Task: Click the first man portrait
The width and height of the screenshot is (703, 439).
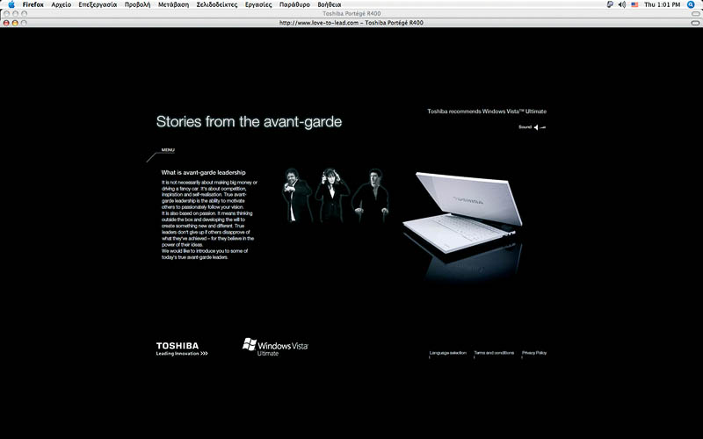Action: click(297, 195)
